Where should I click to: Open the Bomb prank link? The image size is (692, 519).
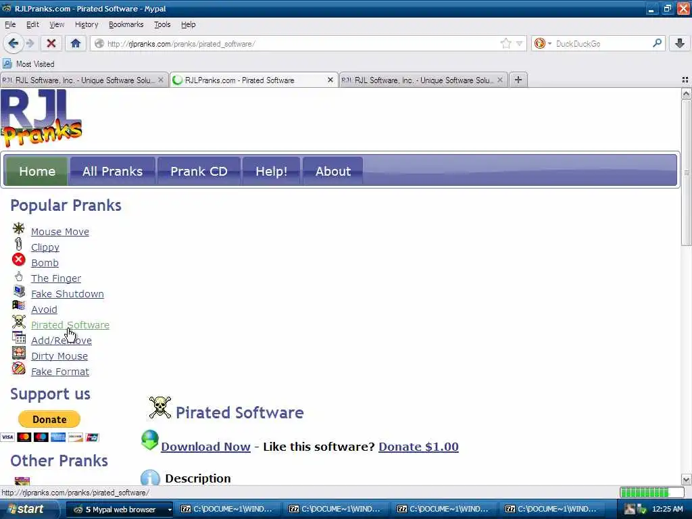coord(45,263)
